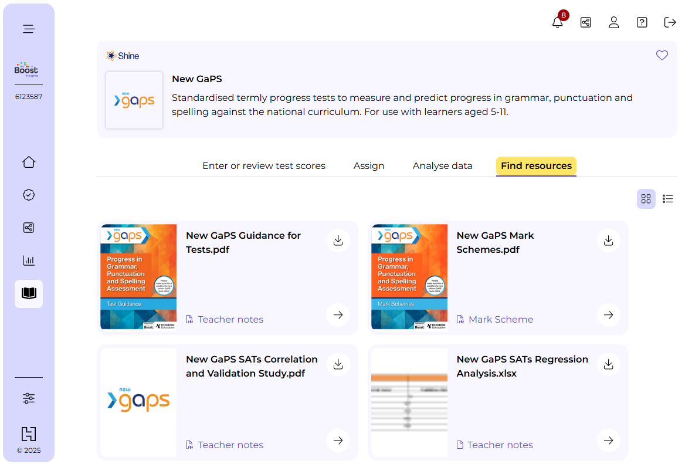Open the hamburger menu in sidebar
692x464 pixels.
click(29, 29)
